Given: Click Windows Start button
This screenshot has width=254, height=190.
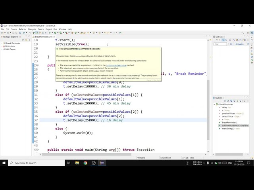Looking at the screenshot, I should click(x=4, y=163).
